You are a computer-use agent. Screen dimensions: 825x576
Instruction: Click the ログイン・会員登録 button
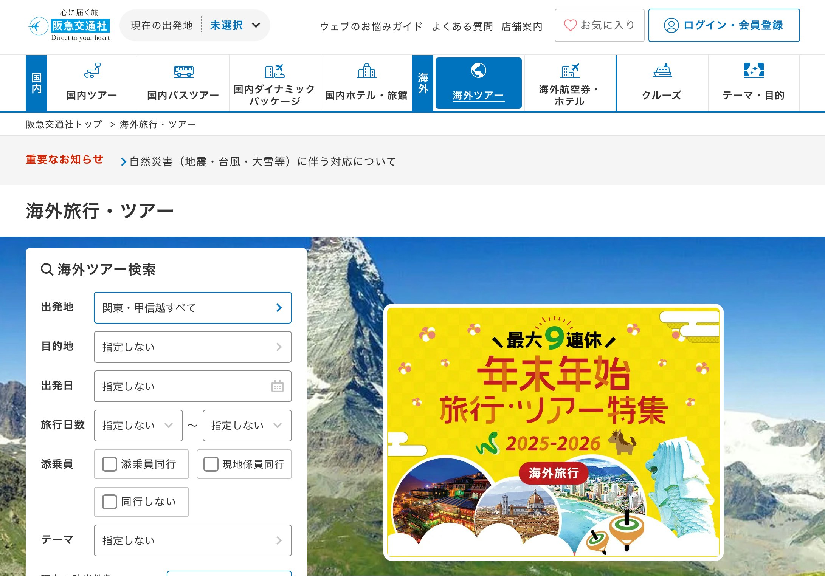pos(724,25)
